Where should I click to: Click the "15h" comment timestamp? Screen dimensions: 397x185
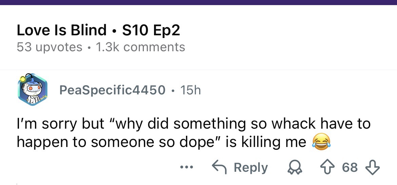191,90
